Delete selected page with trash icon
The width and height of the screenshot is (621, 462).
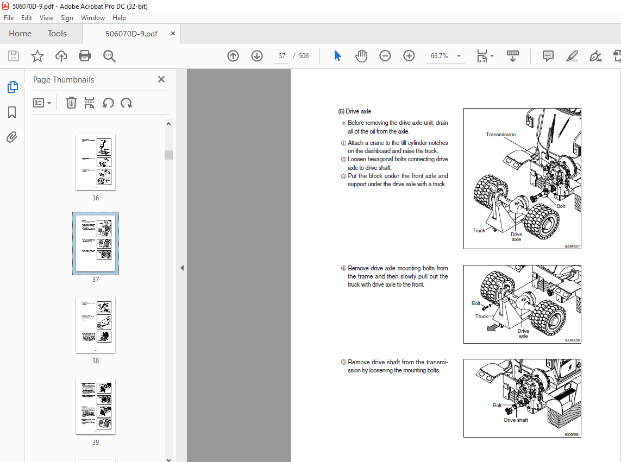71,103
